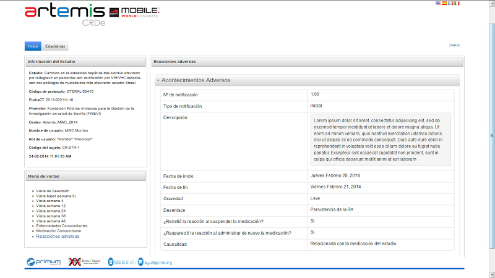Click the Centro value Artemis_MWC_2014
The width and height of the screenshot is (495, 278).
coord(60,122)
